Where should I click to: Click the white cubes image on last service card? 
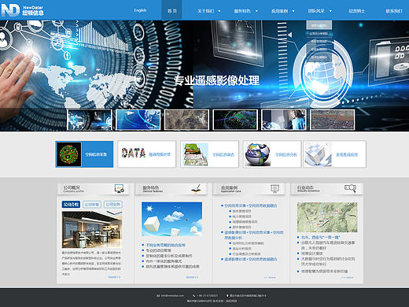point(319,154)
